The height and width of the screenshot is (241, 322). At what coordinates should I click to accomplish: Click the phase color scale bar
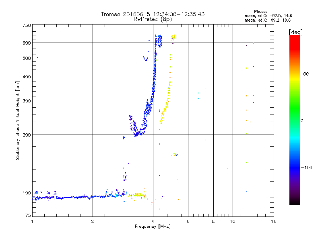coord(295,120)
